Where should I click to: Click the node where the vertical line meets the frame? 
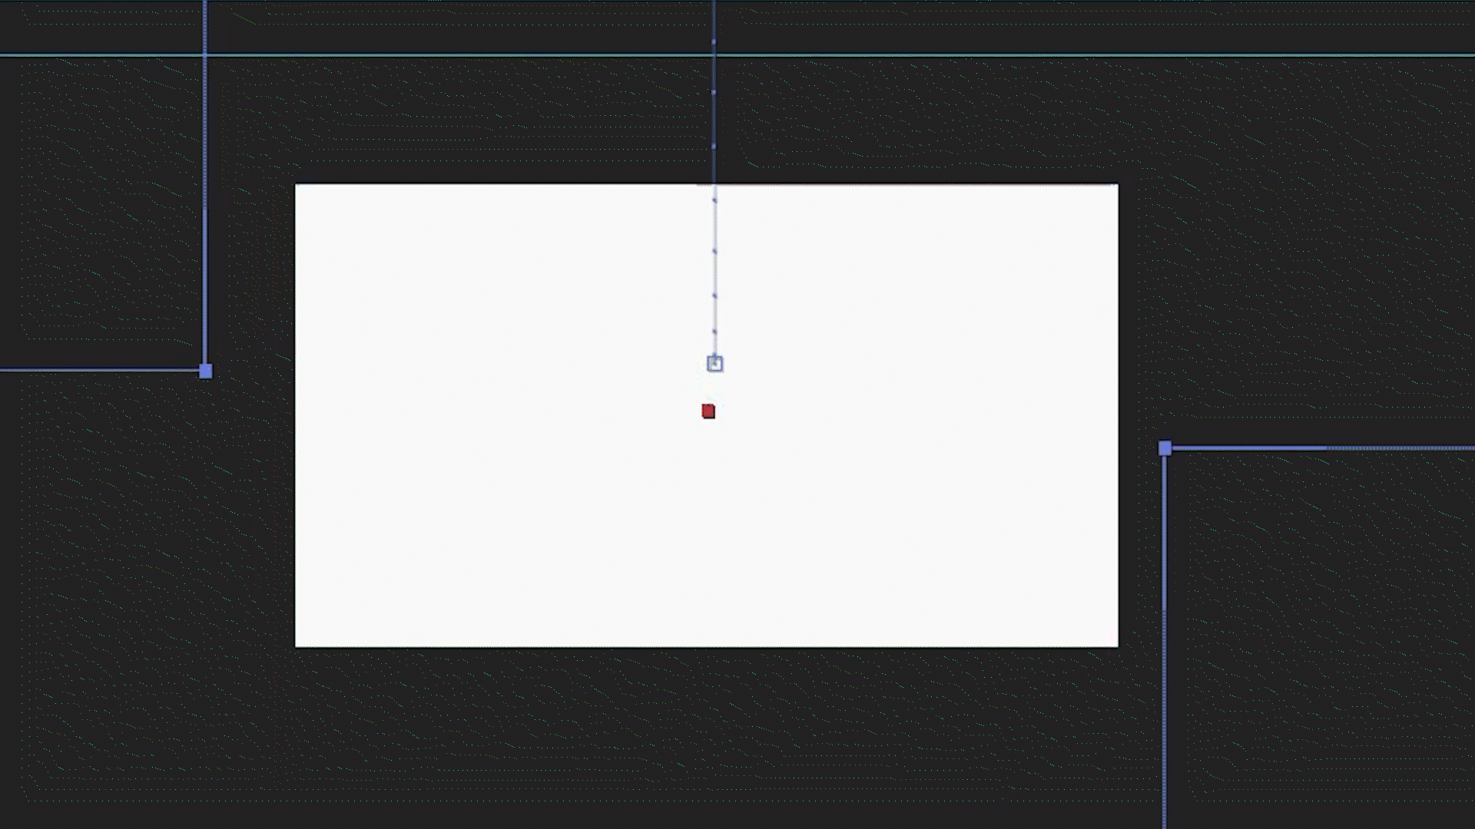tap(715, 184)
